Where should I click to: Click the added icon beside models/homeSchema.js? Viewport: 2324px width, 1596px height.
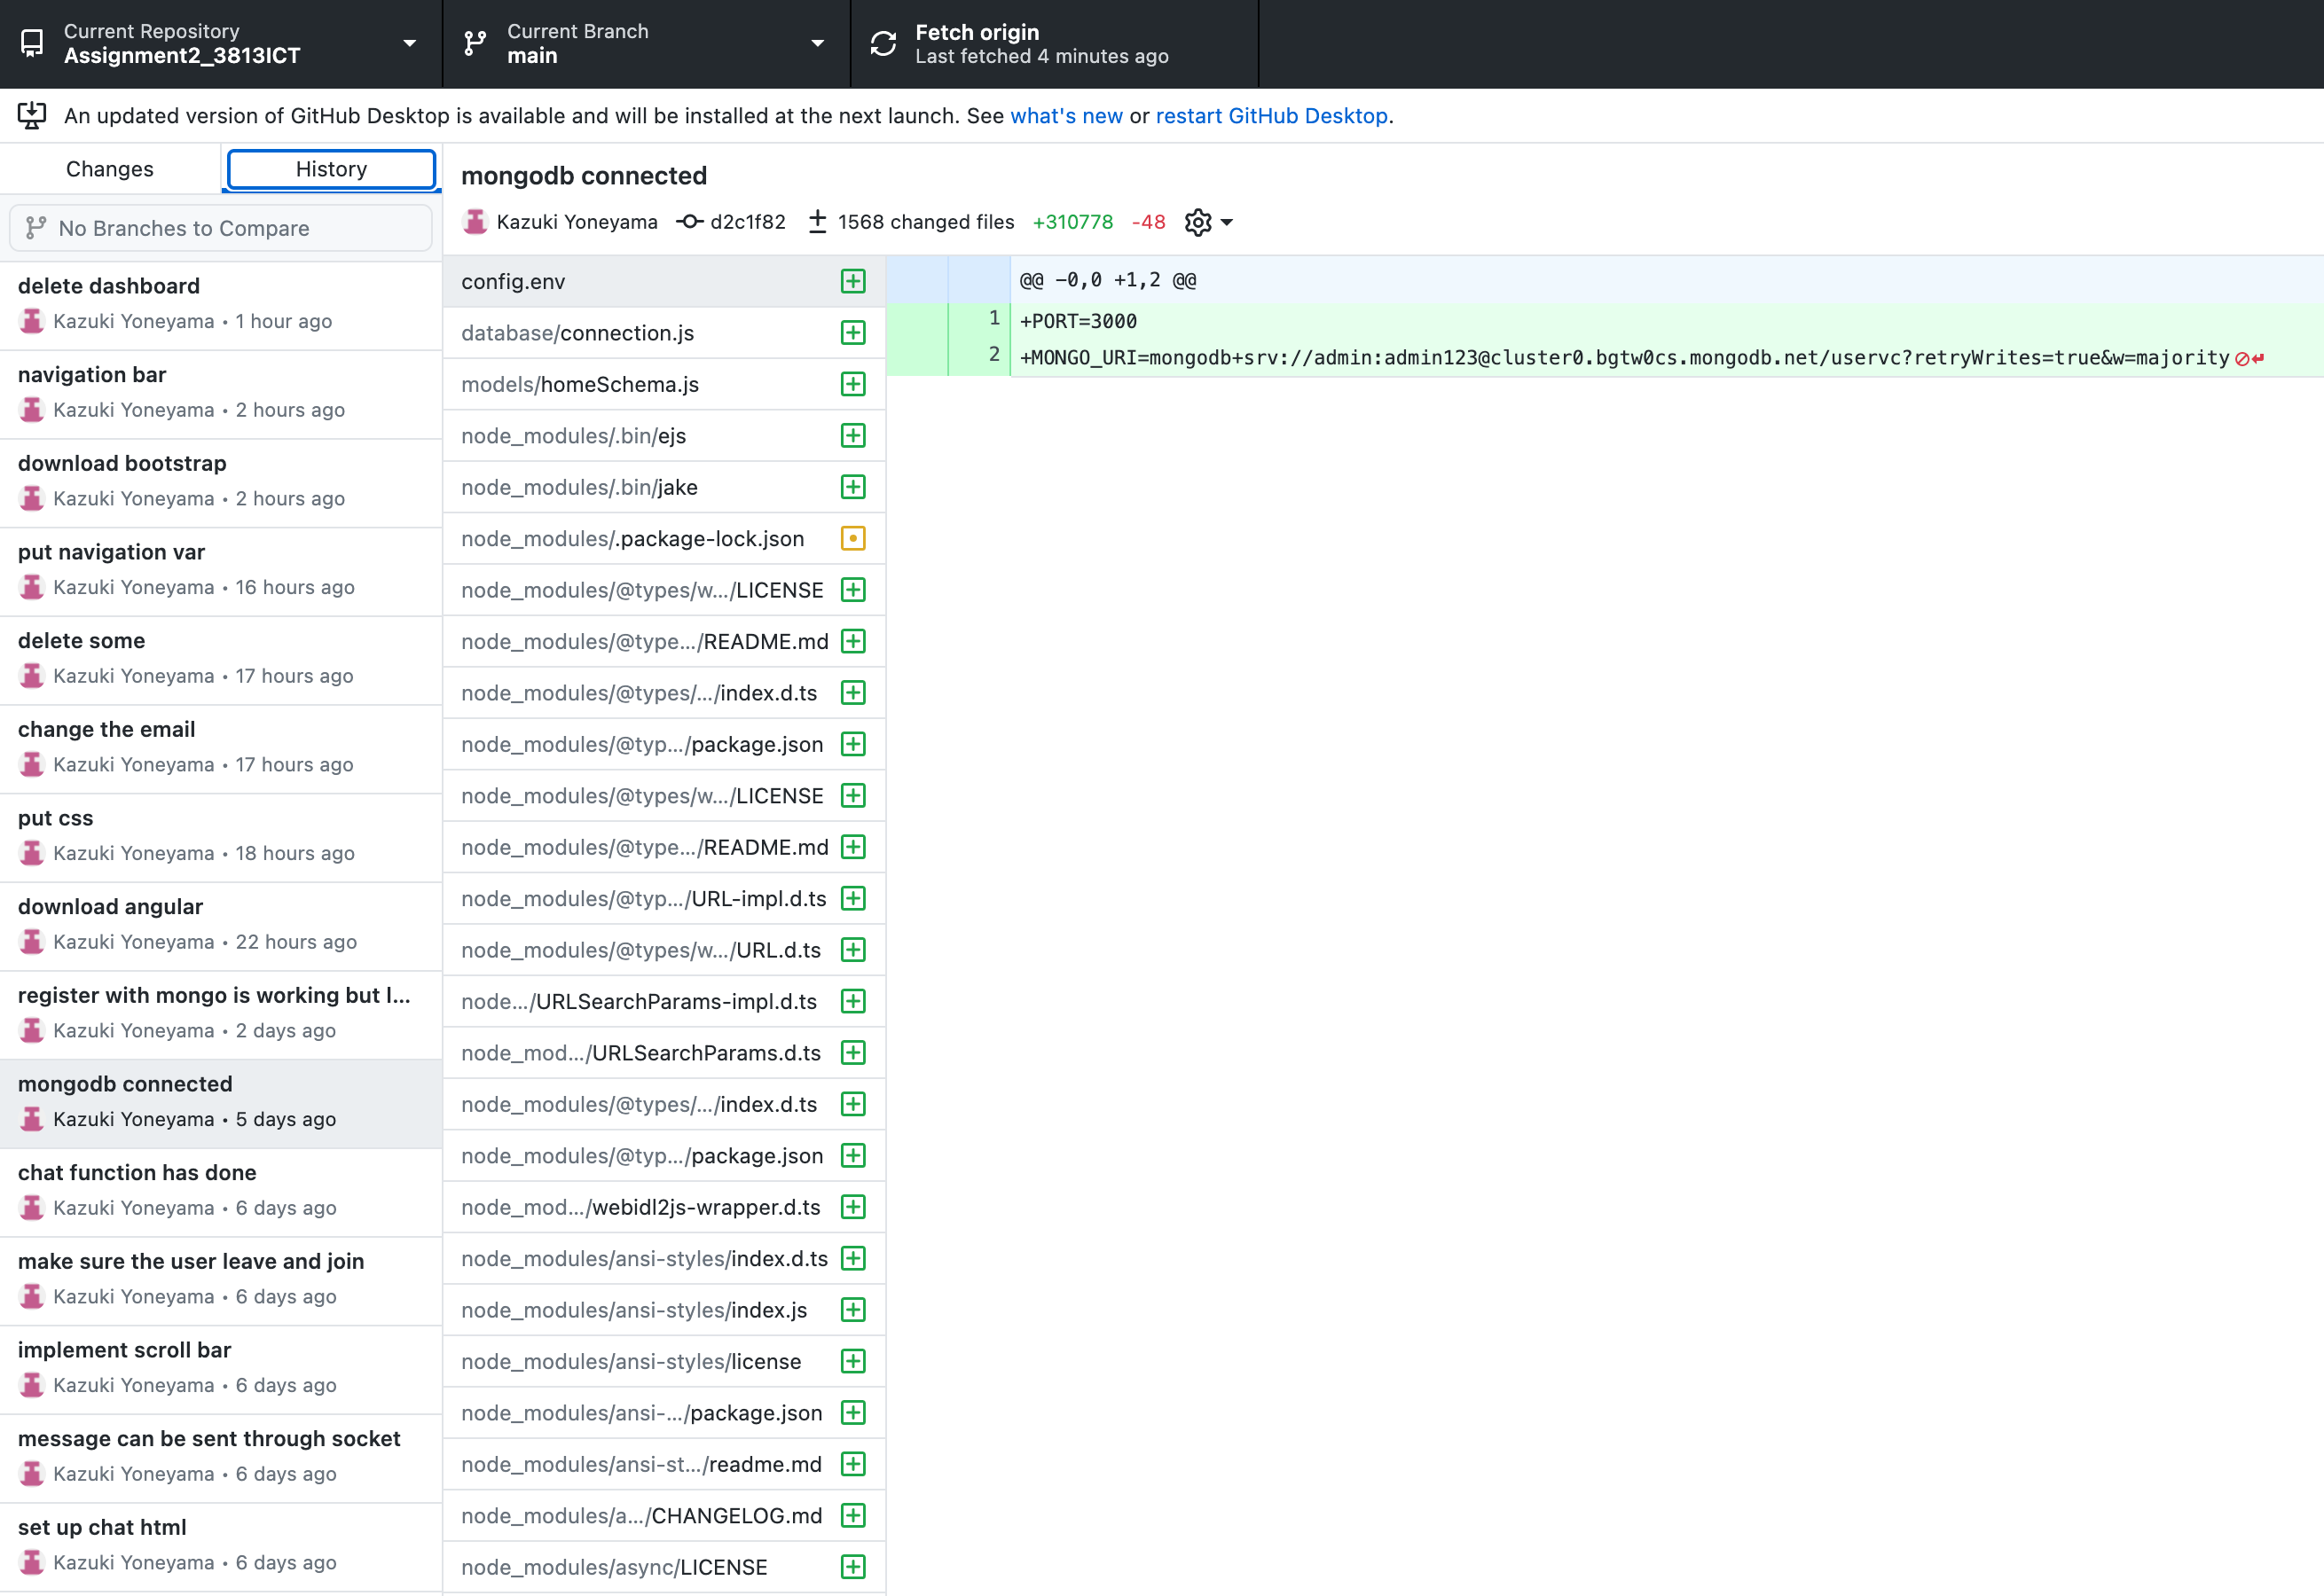852,384
